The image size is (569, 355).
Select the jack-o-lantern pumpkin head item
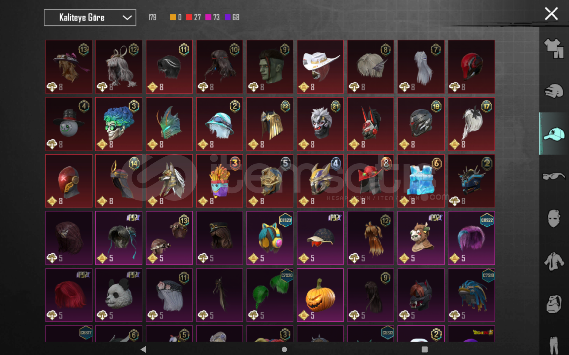tap(320, 295)
